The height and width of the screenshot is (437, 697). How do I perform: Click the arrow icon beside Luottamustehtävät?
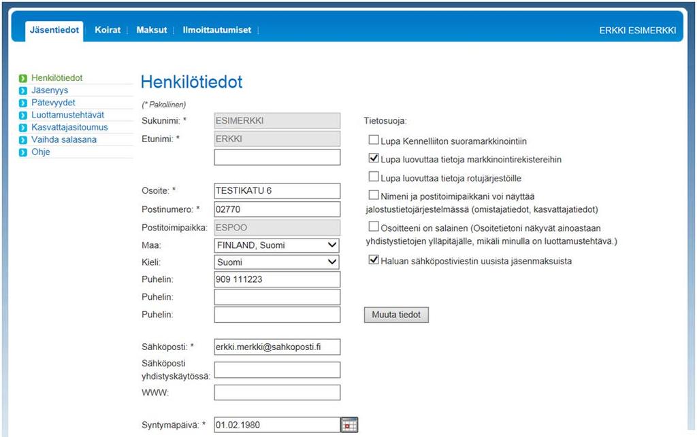pyautogui.click(x=23, y=116)
